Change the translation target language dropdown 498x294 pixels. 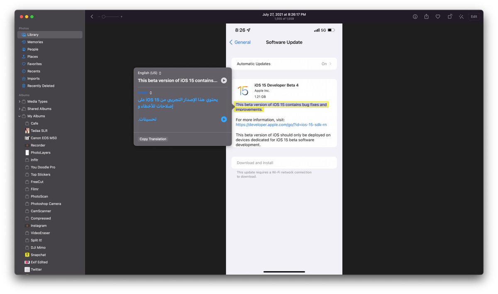tap(145, 93)
